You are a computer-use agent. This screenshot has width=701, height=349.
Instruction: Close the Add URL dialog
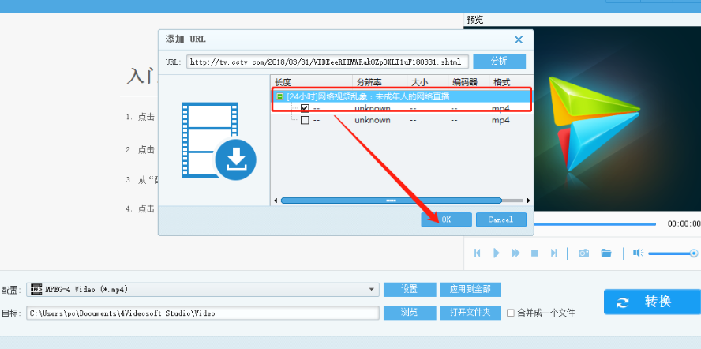[519, 39]
